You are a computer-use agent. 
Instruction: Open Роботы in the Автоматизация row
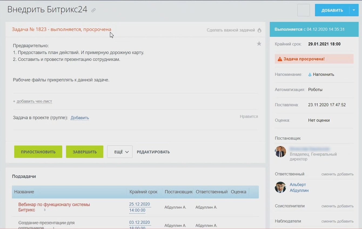pos(315,89)
